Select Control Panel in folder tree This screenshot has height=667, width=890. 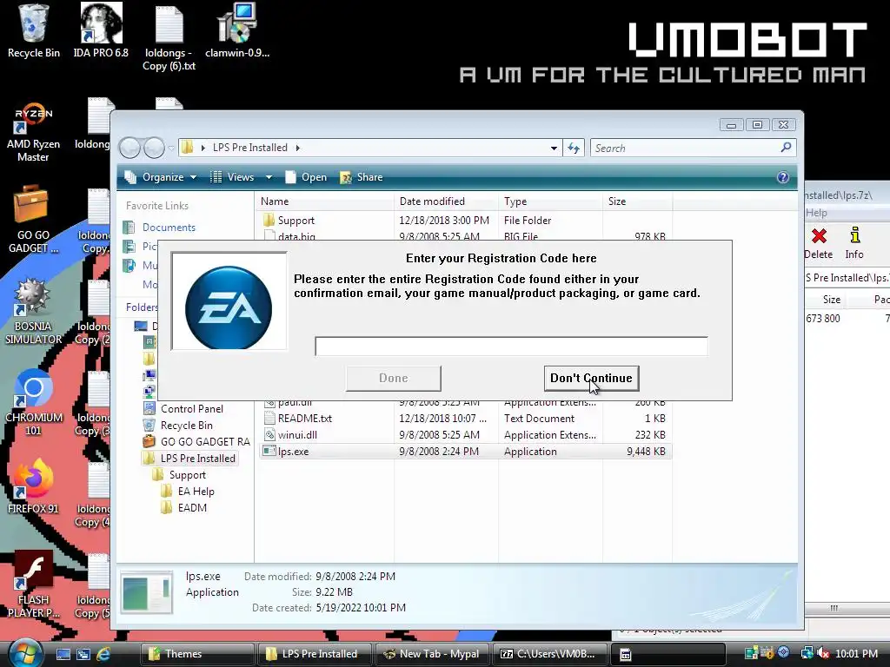tap(192, 409)
